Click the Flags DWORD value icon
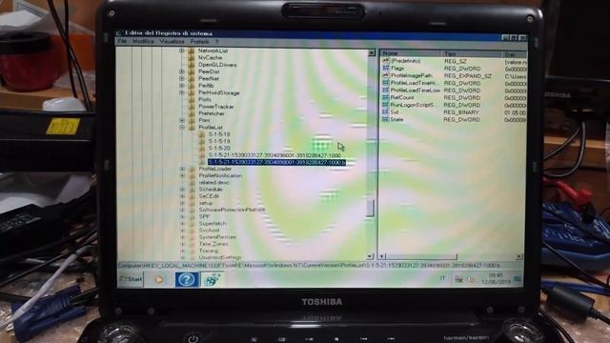 click(385, 69)
